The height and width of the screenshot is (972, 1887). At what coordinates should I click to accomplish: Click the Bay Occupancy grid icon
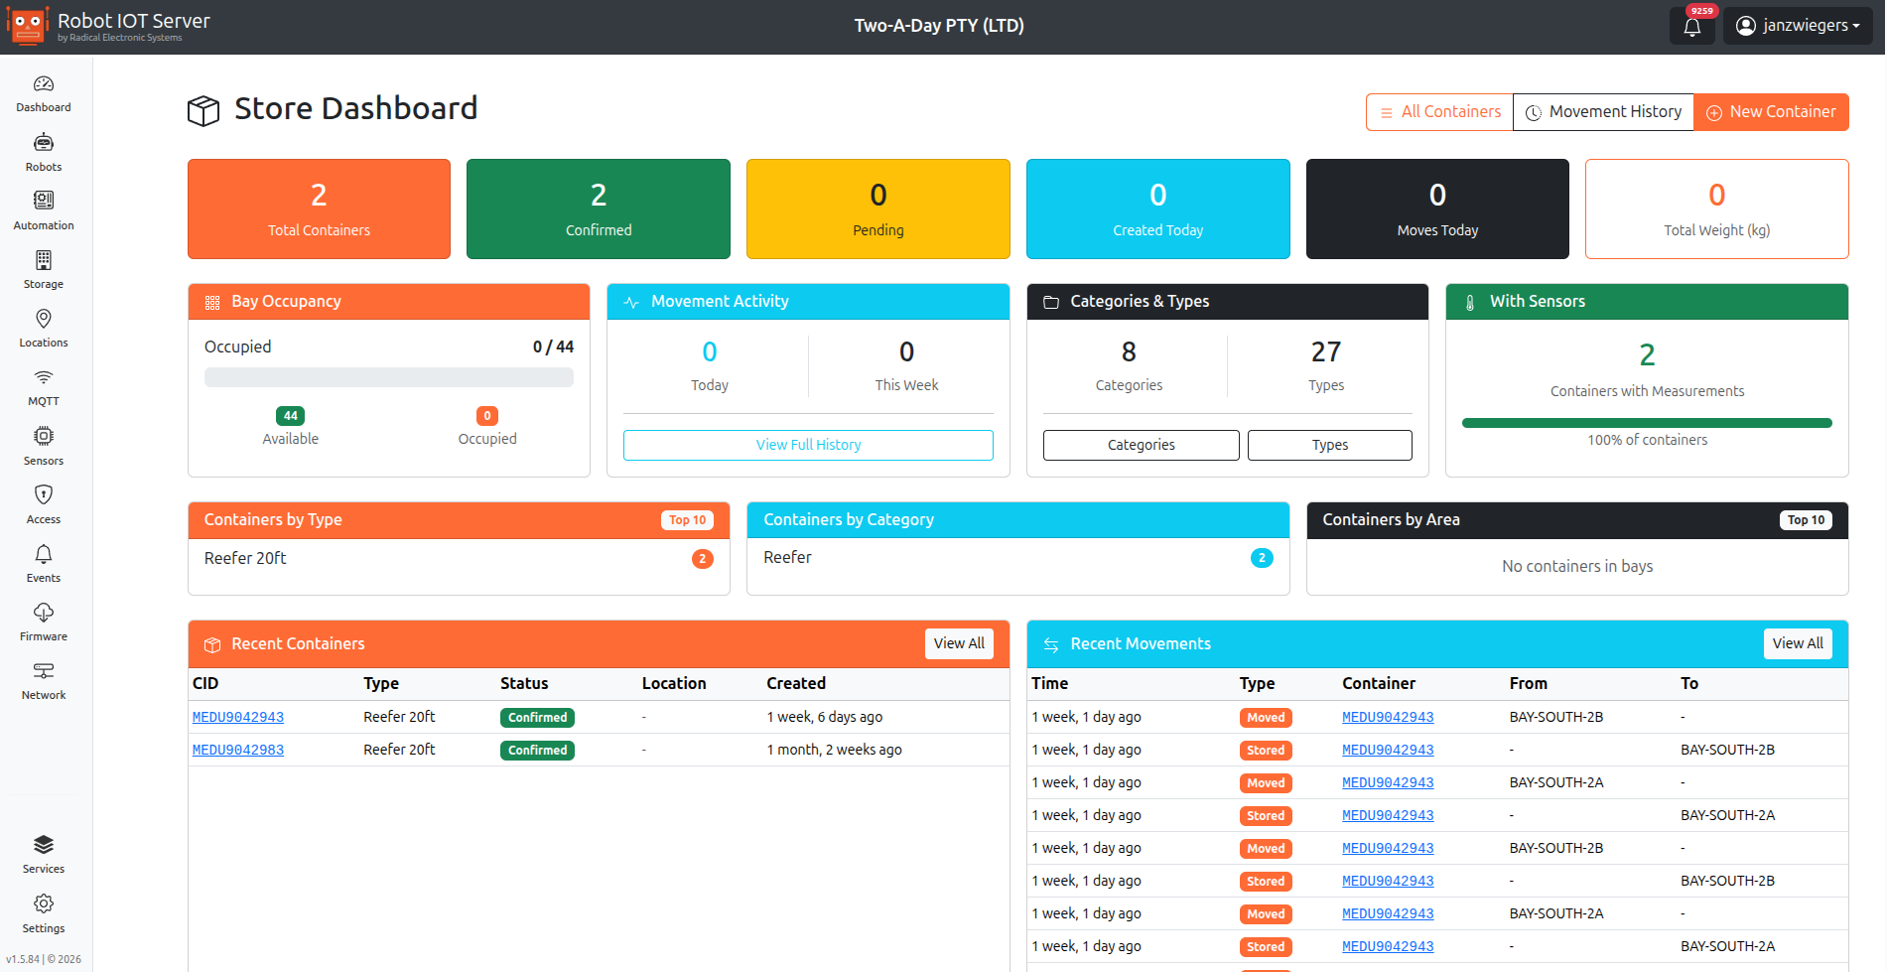[212, 303]
